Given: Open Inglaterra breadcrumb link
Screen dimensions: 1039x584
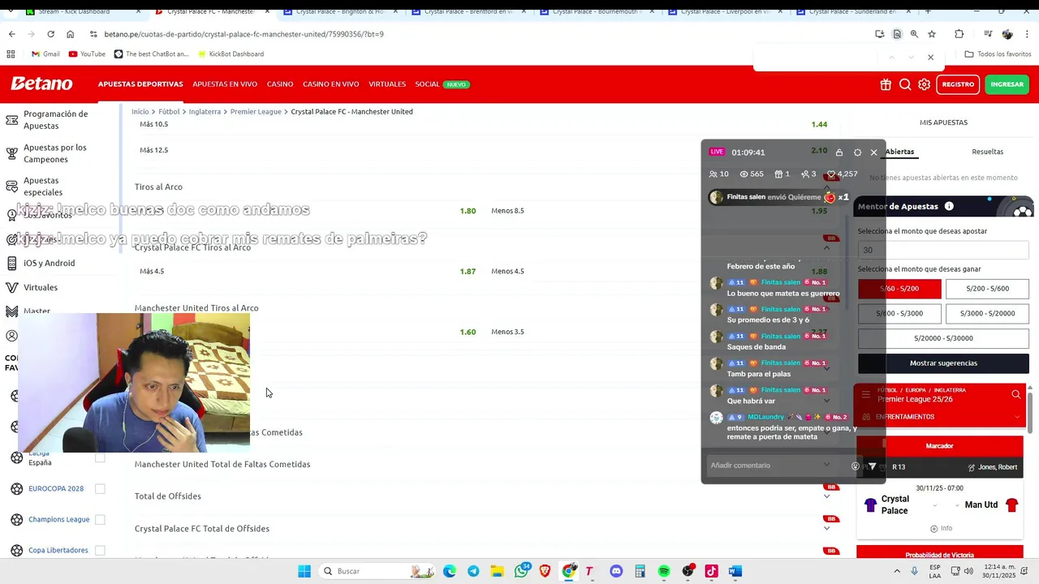Looking at the screenshot, I should click(205, 111).
